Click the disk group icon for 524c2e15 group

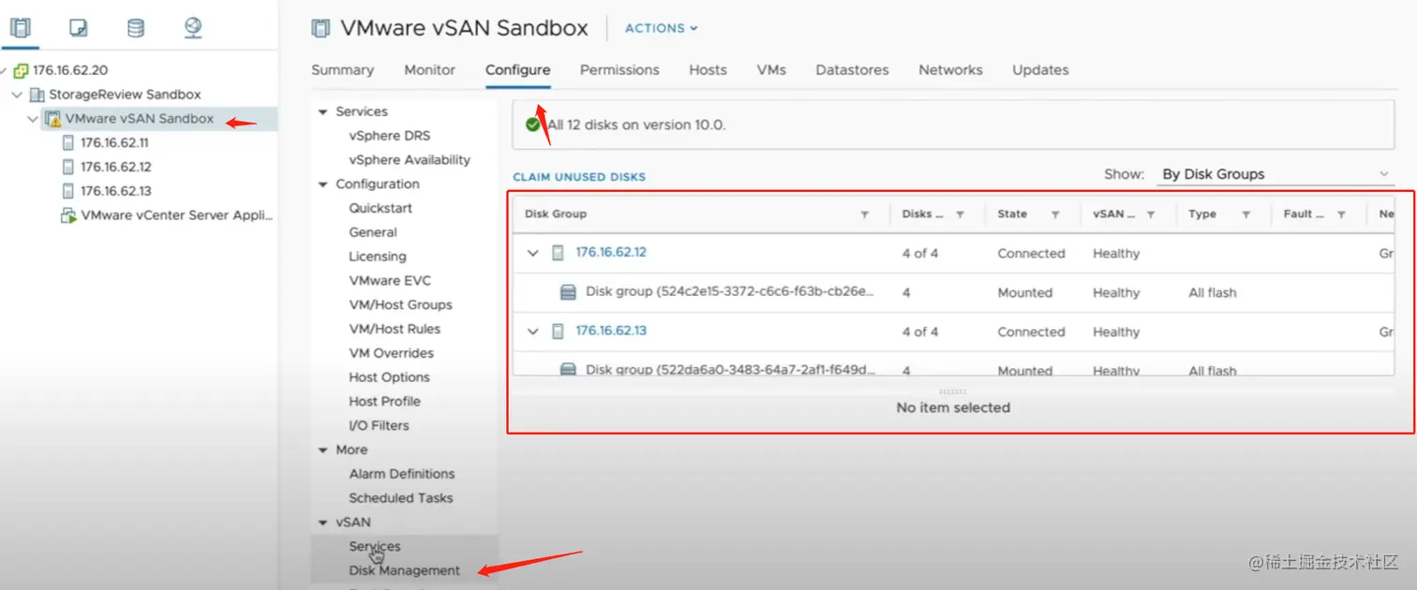point(567,292)
